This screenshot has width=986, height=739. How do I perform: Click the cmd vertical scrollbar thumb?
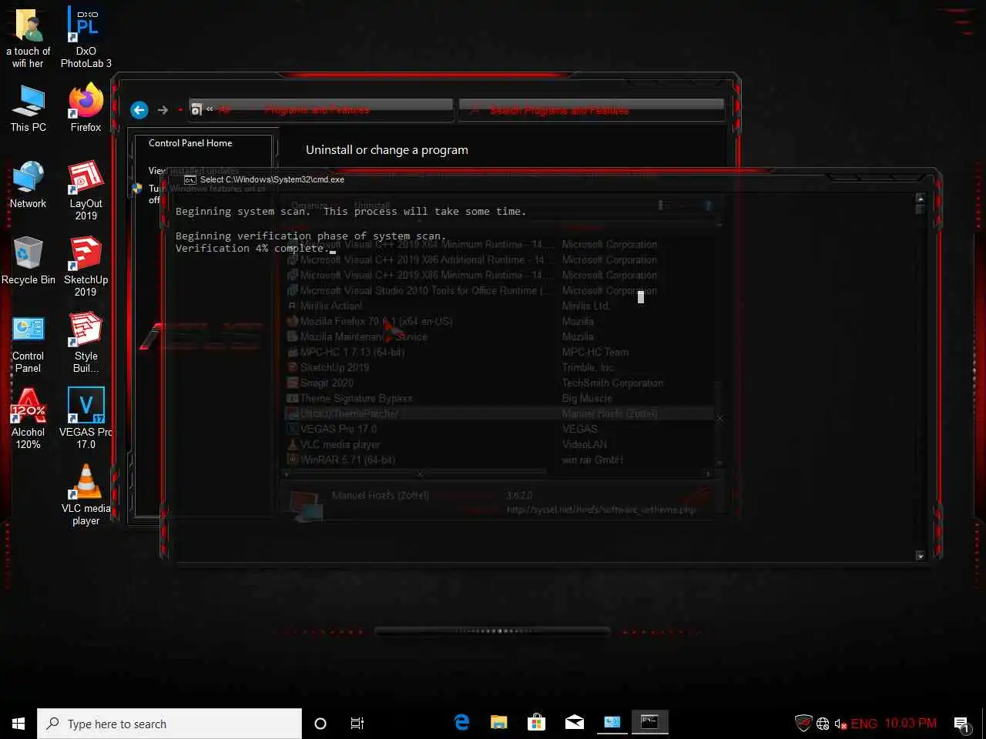[920, 209]
